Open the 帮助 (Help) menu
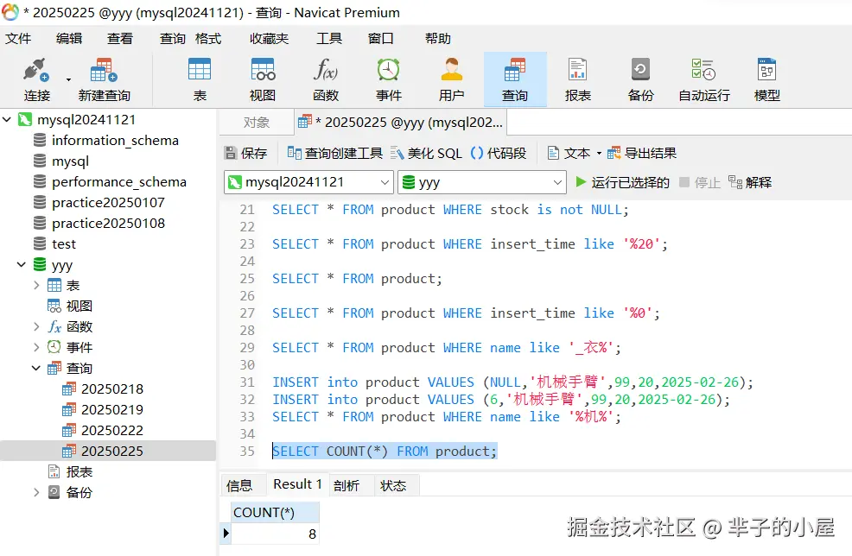The height and width of the screenshot is (556, 852). coord(438,39)
